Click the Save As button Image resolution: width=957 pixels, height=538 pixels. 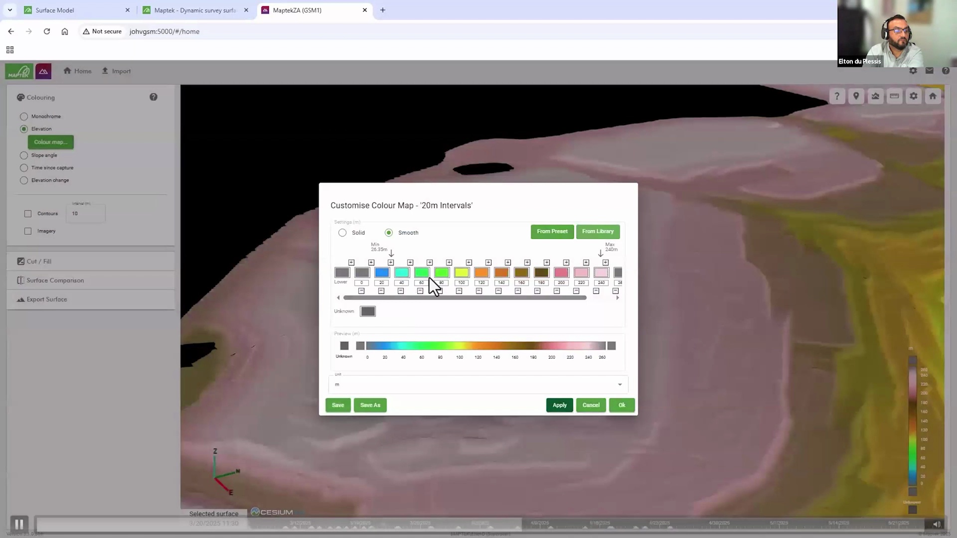coord(370,405)
